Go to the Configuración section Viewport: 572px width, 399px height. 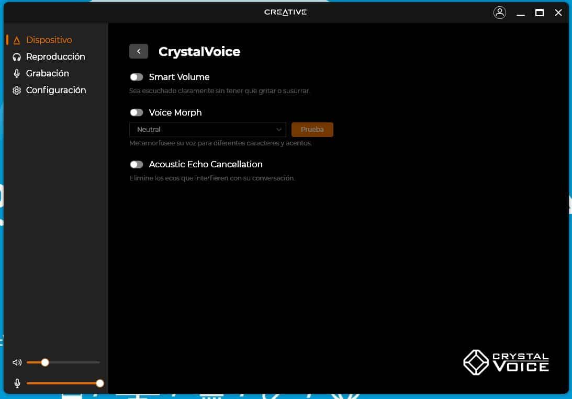tap(56, 90)
